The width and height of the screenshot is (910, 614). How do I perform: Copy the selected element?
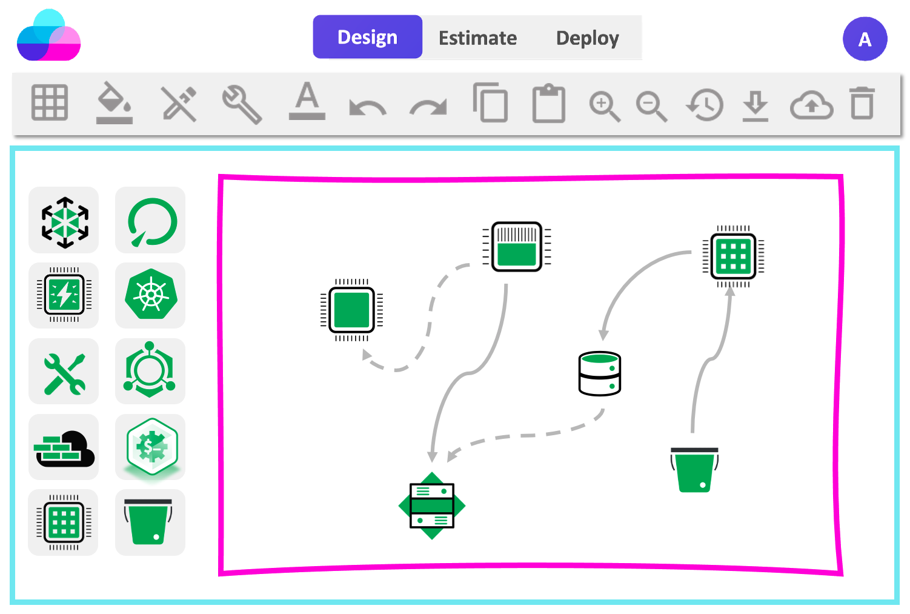[491, 103]
